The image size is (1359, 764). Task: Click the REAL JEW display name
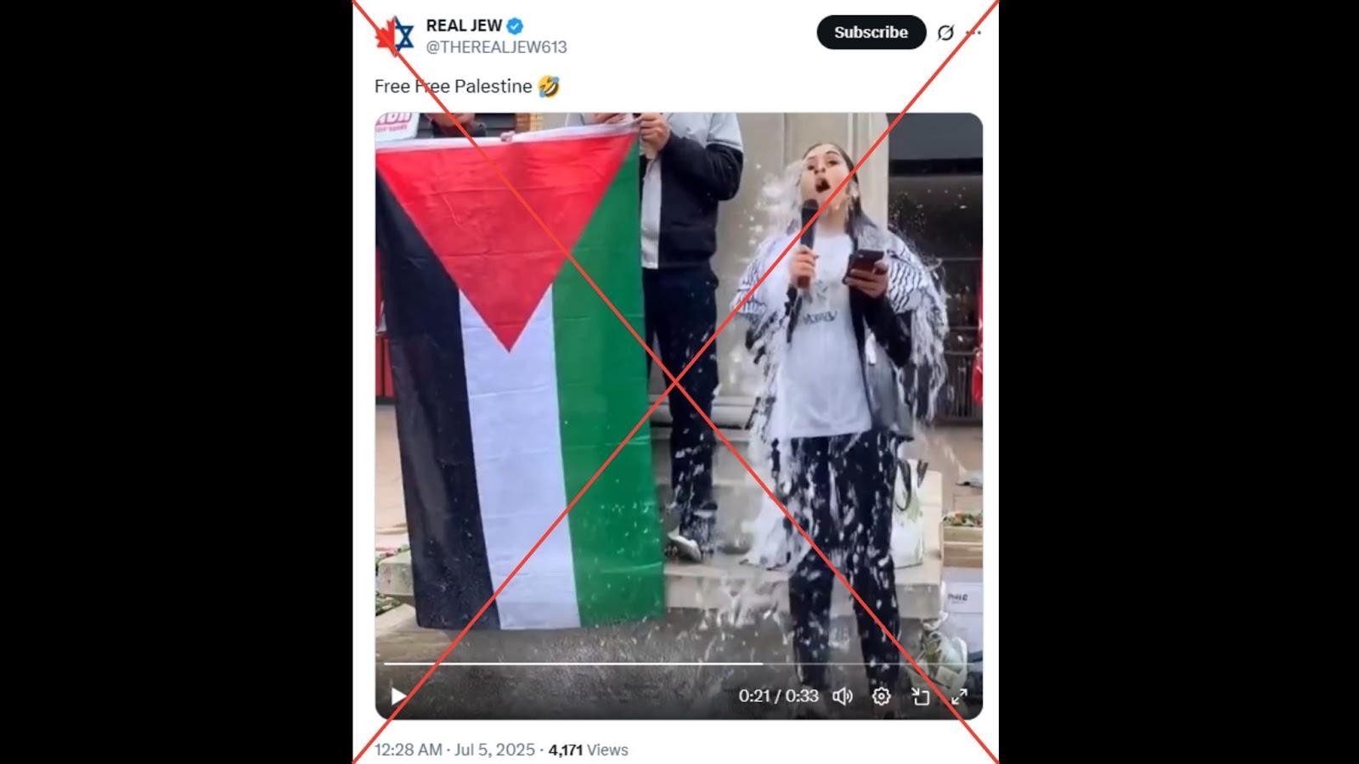(464, 25)
